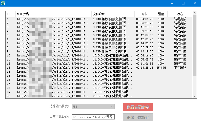The image size is (201, 123).
Task: Click the 状态 column header
Action: [180, 14]
